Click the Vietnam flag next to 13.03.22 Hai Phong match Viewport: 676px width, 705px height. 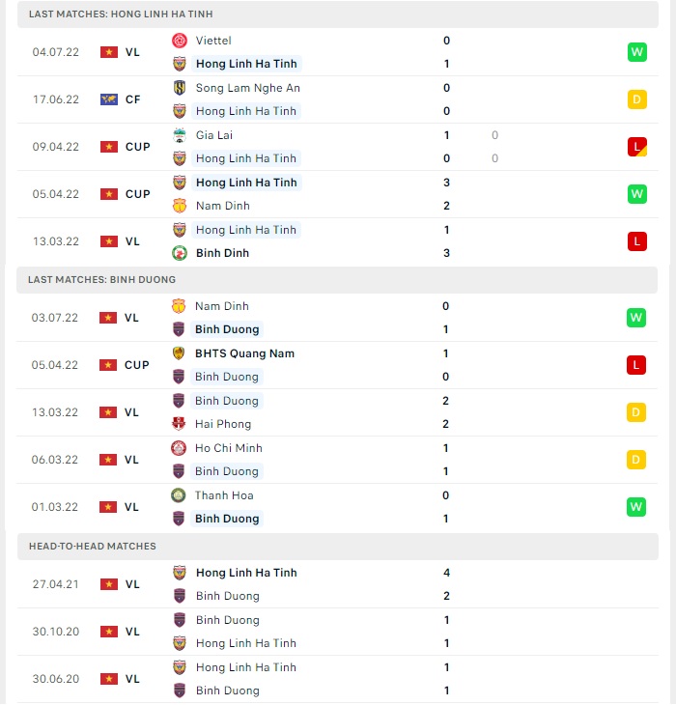coord(108,412)
